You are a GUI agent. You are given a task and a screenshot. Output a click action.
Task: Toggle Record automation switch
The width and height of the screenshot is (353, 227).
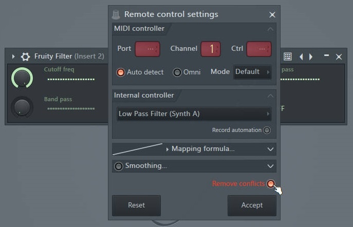click(267, 130)
